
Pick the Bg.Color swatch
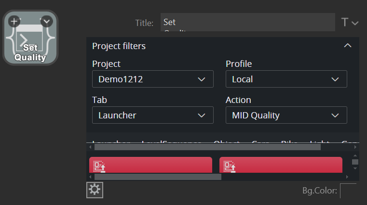tap(348, 191)
